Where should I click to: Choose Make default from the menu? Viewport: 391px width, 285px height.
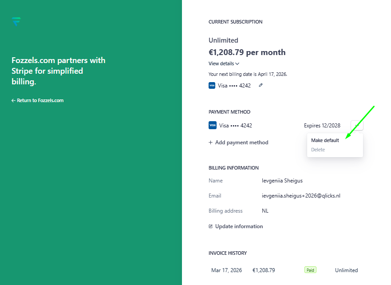tap(325, 140)
